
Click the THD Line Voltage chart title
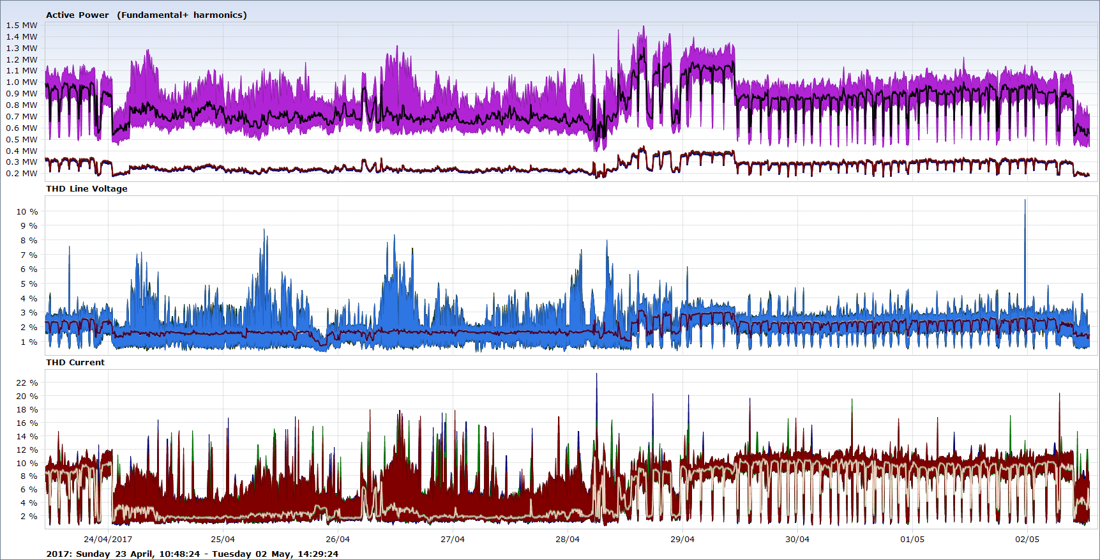point(87,188)
